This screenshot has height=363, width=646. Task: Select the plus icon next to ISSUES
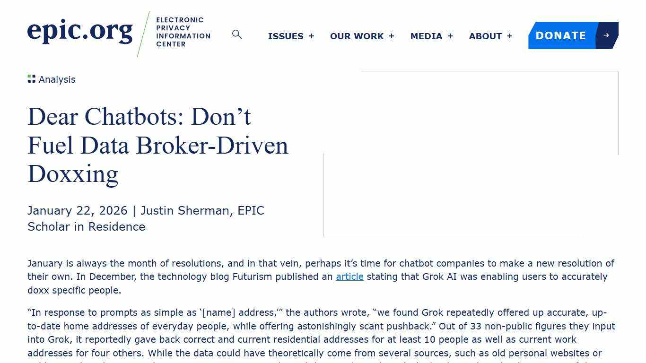(311, 36)
